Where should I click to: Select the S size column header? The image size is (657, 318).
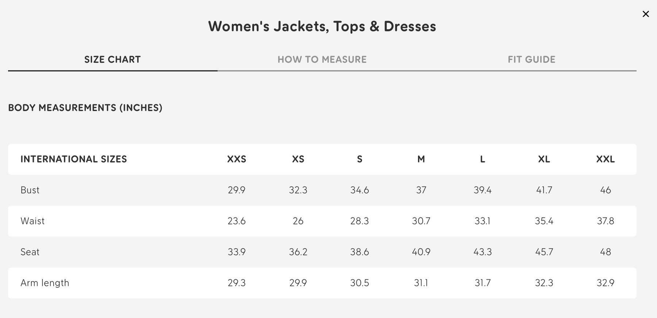360,159
